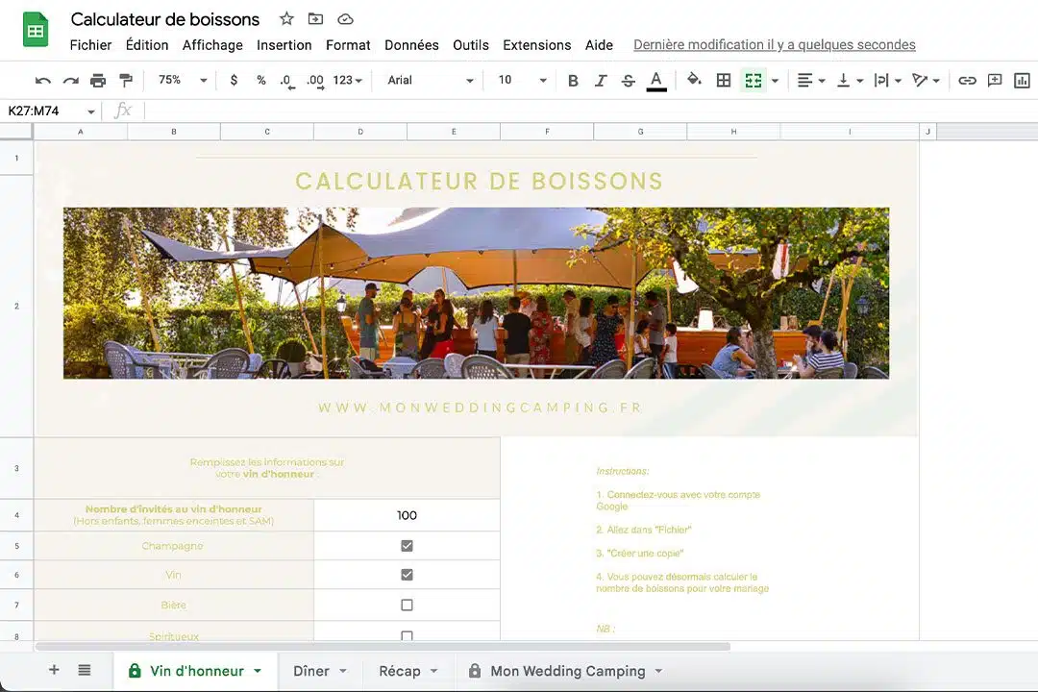Viewport: 1038px width, 692px height.
Task: Open the Fichier menu
Action: 90,45
